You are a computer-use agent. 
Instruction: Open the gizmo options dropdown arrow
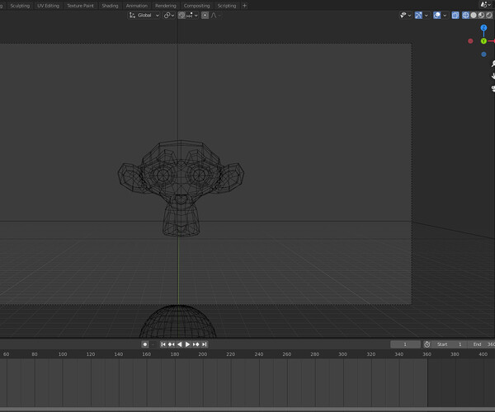tap(427, 15)
